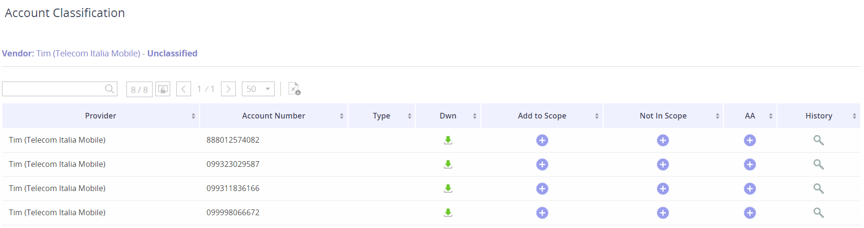View history for account 099323029587
Screen dimensions: 864x228
coord(818,164)
